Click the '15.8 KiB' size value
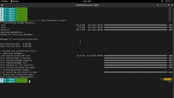Viewport: 174px width, 98px height. 81,56
